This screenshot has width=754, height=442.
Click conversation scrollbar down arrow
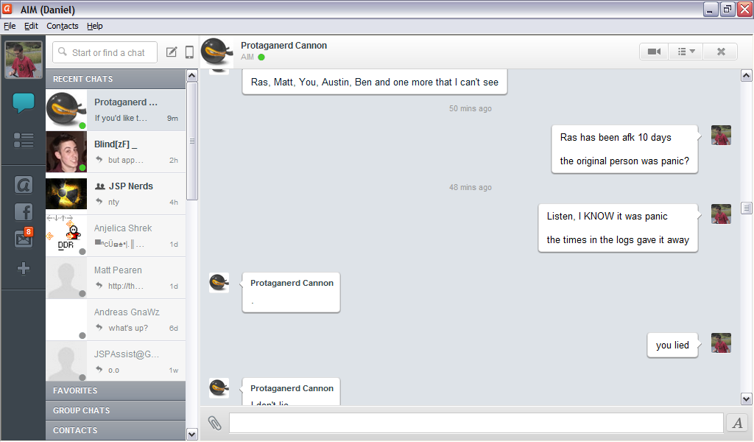[747, 399]
